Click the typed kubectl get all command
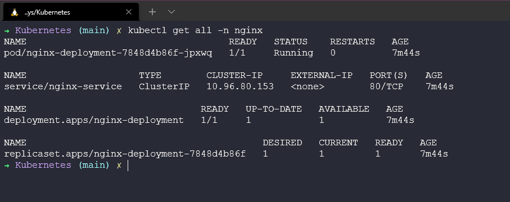510x202 pixels. tap(195, 30)
